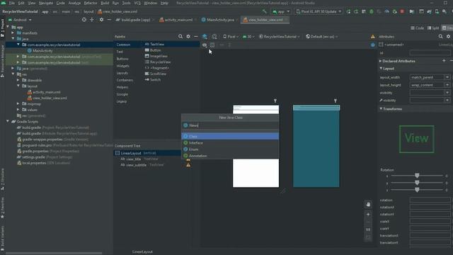Viewport: 453px width, 255px height.
Task: Select Interface in New Java Class popup
Action: [x=230, y=143]
